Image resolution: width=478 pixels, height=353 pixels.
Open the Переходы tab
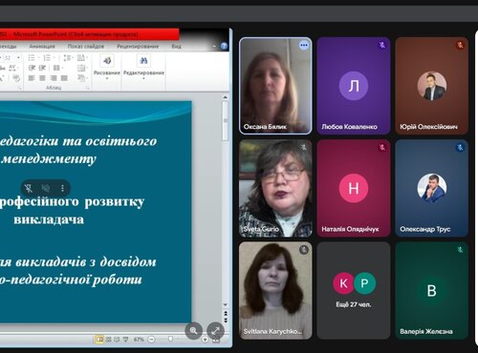pyautogui.click(x=8, y=47)
